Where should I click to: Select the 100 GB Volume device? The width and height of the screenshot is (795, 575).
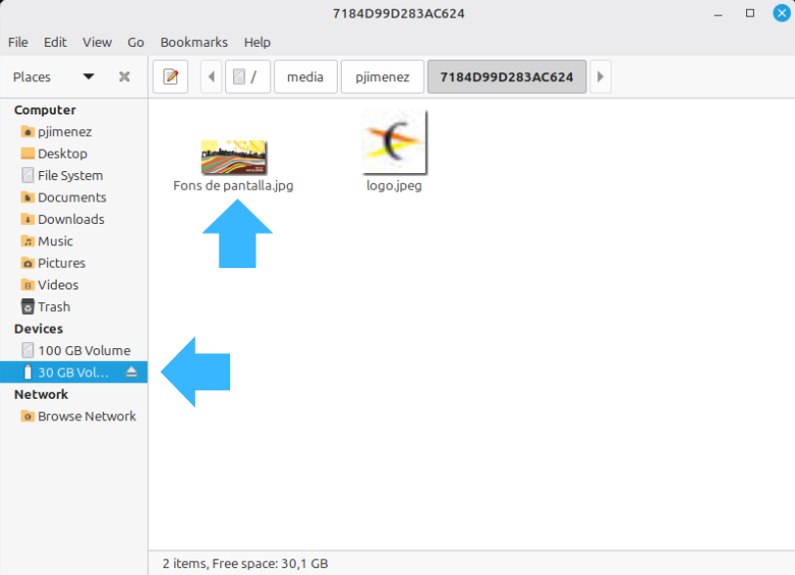tap(83, 351)
